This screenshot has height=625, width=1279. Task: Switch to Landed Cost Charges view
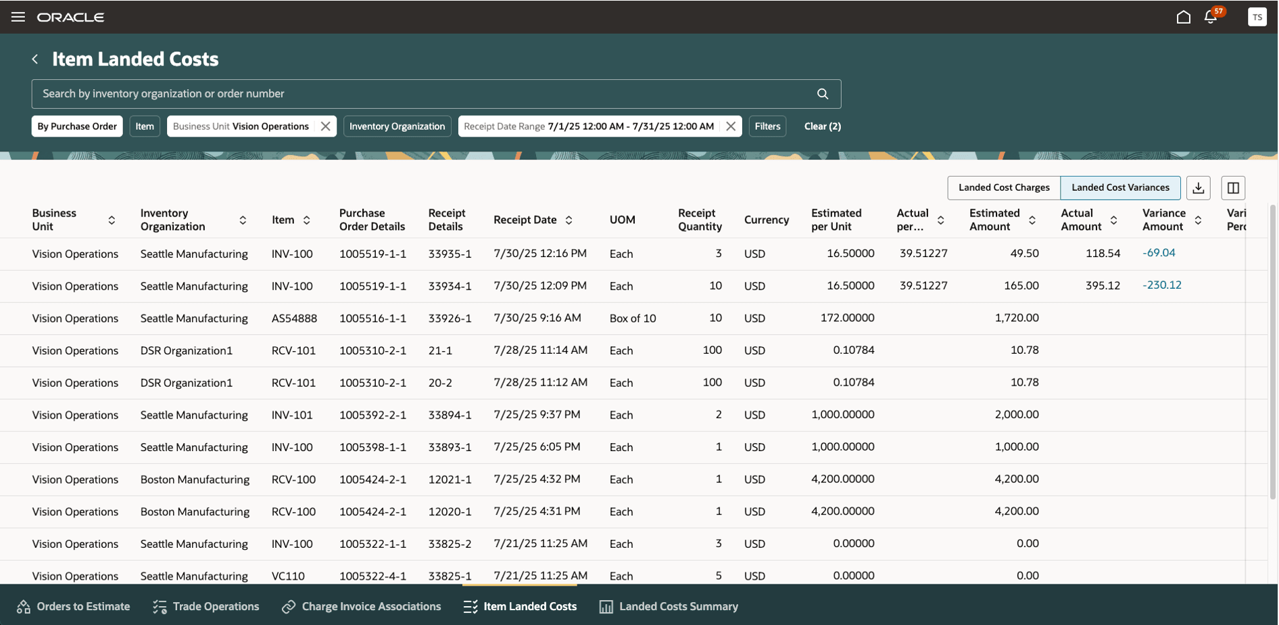(1003, 188)
